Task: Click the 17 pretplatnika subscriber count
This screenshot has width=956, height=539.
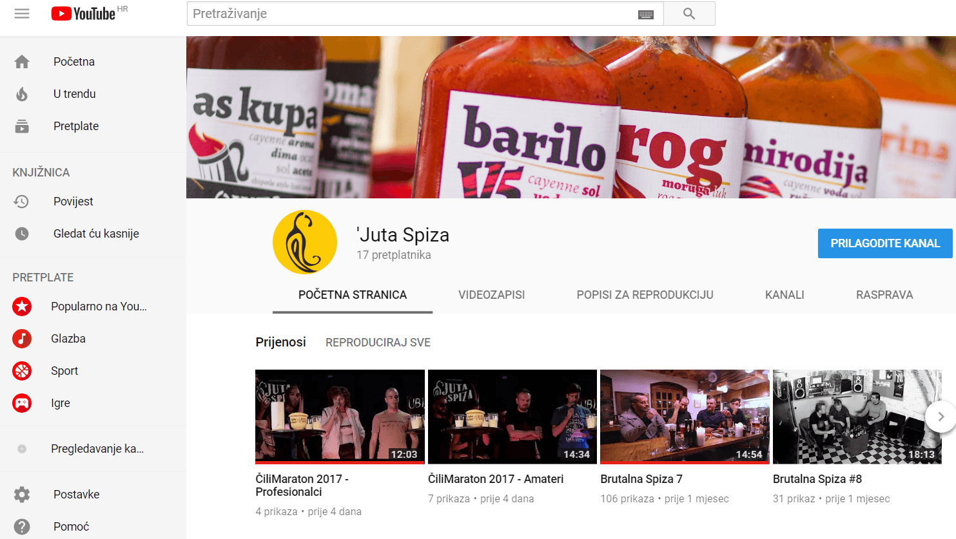Action: click(x=394, y=255)
